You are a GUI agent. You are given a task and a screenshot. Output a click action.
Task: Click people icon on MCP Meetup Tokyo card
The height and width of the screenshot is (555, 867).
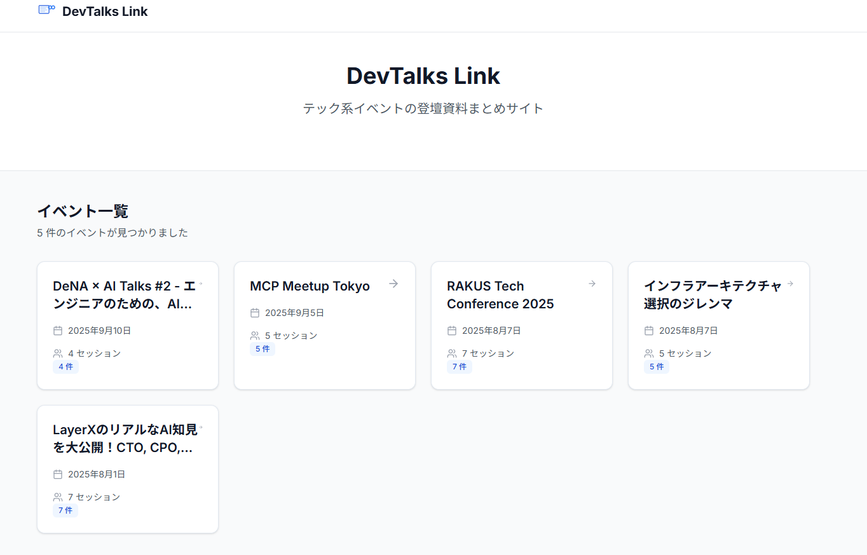[x=255, y=336]
